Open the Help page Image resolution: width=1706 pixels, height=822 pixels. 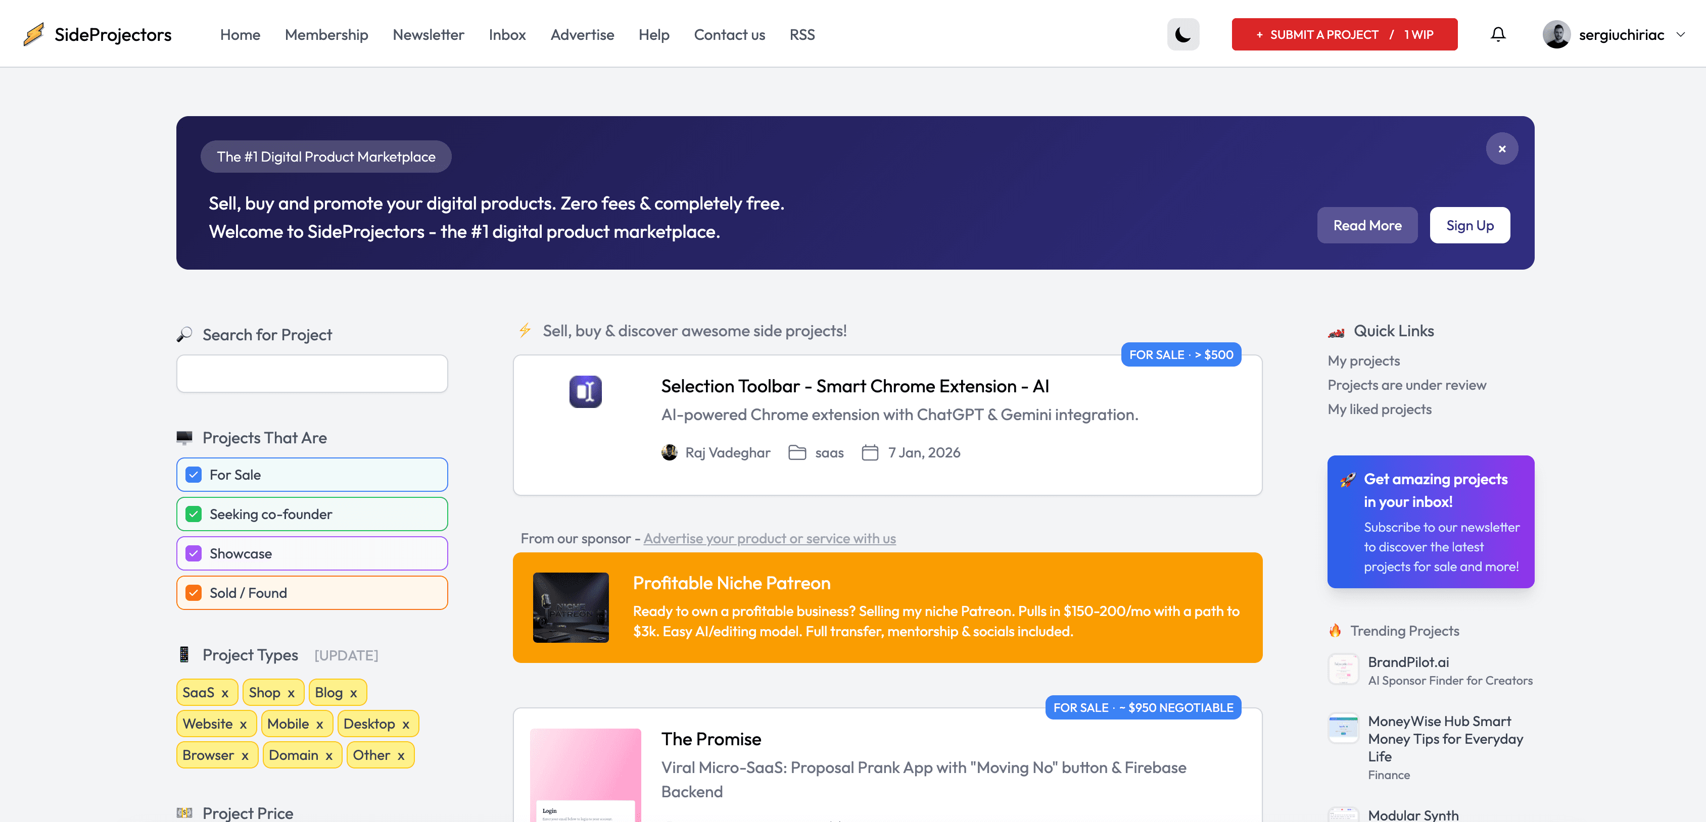654,34
